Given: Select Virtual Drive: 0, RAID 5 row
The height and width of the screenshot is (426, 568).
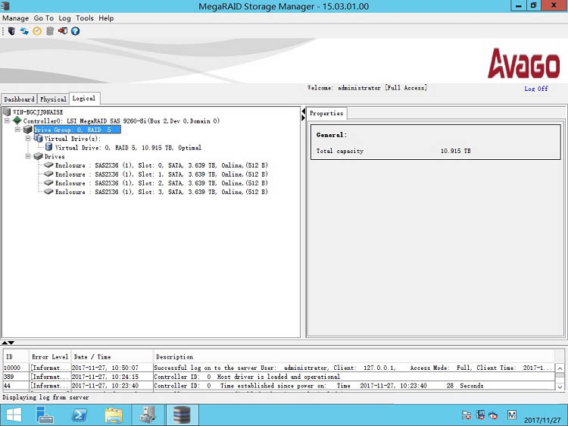Looking at the screenshot, I should [x=128, y=148].
